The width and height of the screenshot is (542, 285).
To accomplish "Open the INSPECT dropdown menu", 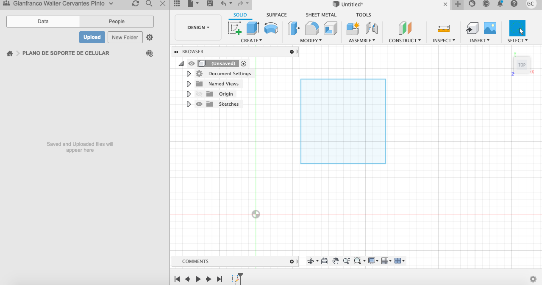I will pos(444,41).
